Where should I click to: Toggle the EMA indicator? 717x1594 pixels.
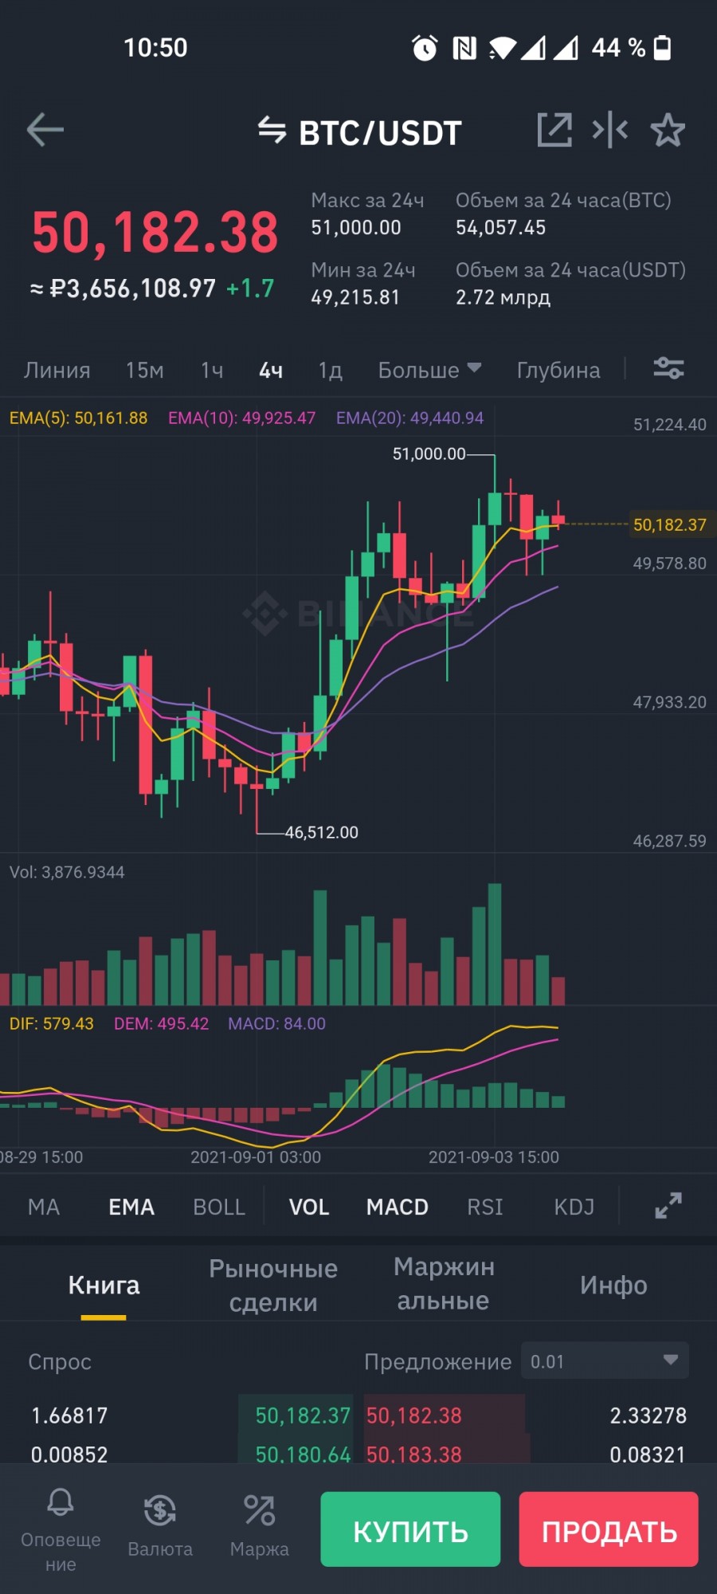(x=131, y=1207)
